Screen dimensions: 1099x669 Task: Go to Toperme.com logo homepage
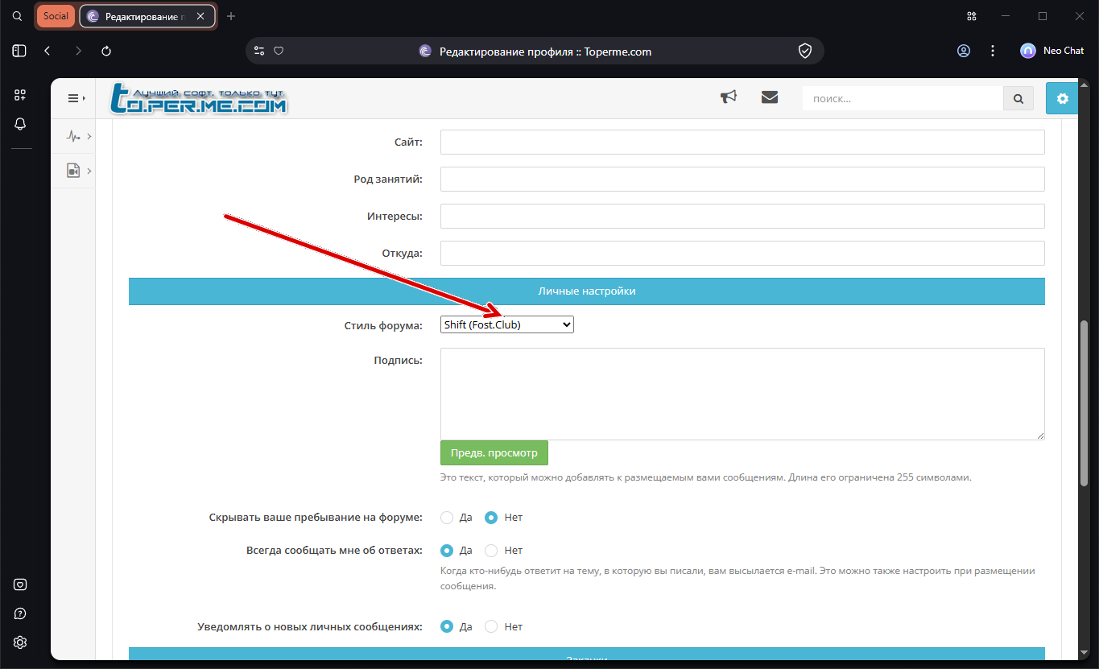tap(199, 98)
